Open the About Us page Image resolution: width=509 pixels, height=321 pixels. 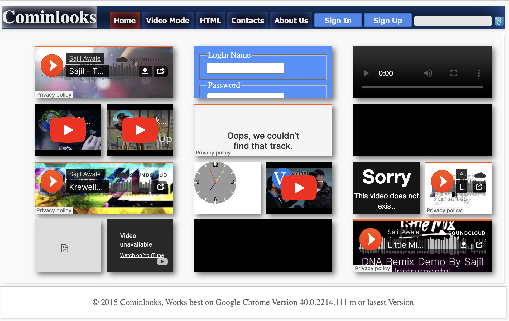point(291,21)
